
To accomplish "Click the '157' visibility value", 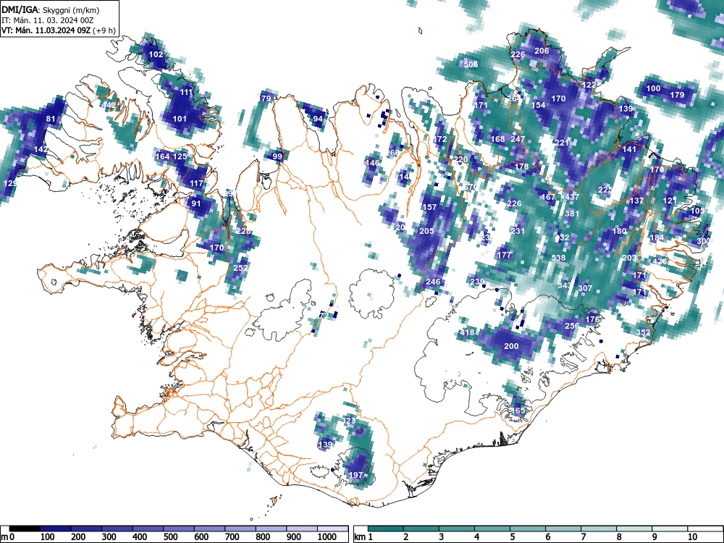I will (x=430, y=207).
